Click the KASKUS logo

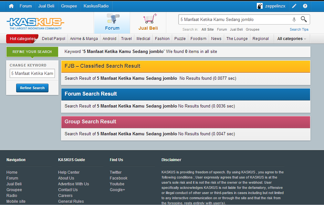click(x=36, y=24)
